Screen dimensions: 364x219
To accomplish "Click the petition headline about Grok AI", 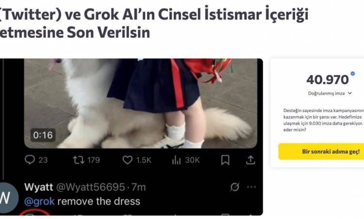I will pos(154,23).
